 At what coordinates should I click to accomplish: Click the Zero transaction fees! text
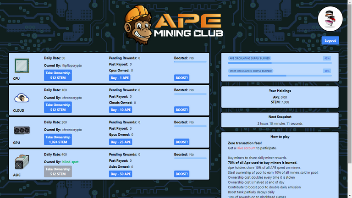245,143
